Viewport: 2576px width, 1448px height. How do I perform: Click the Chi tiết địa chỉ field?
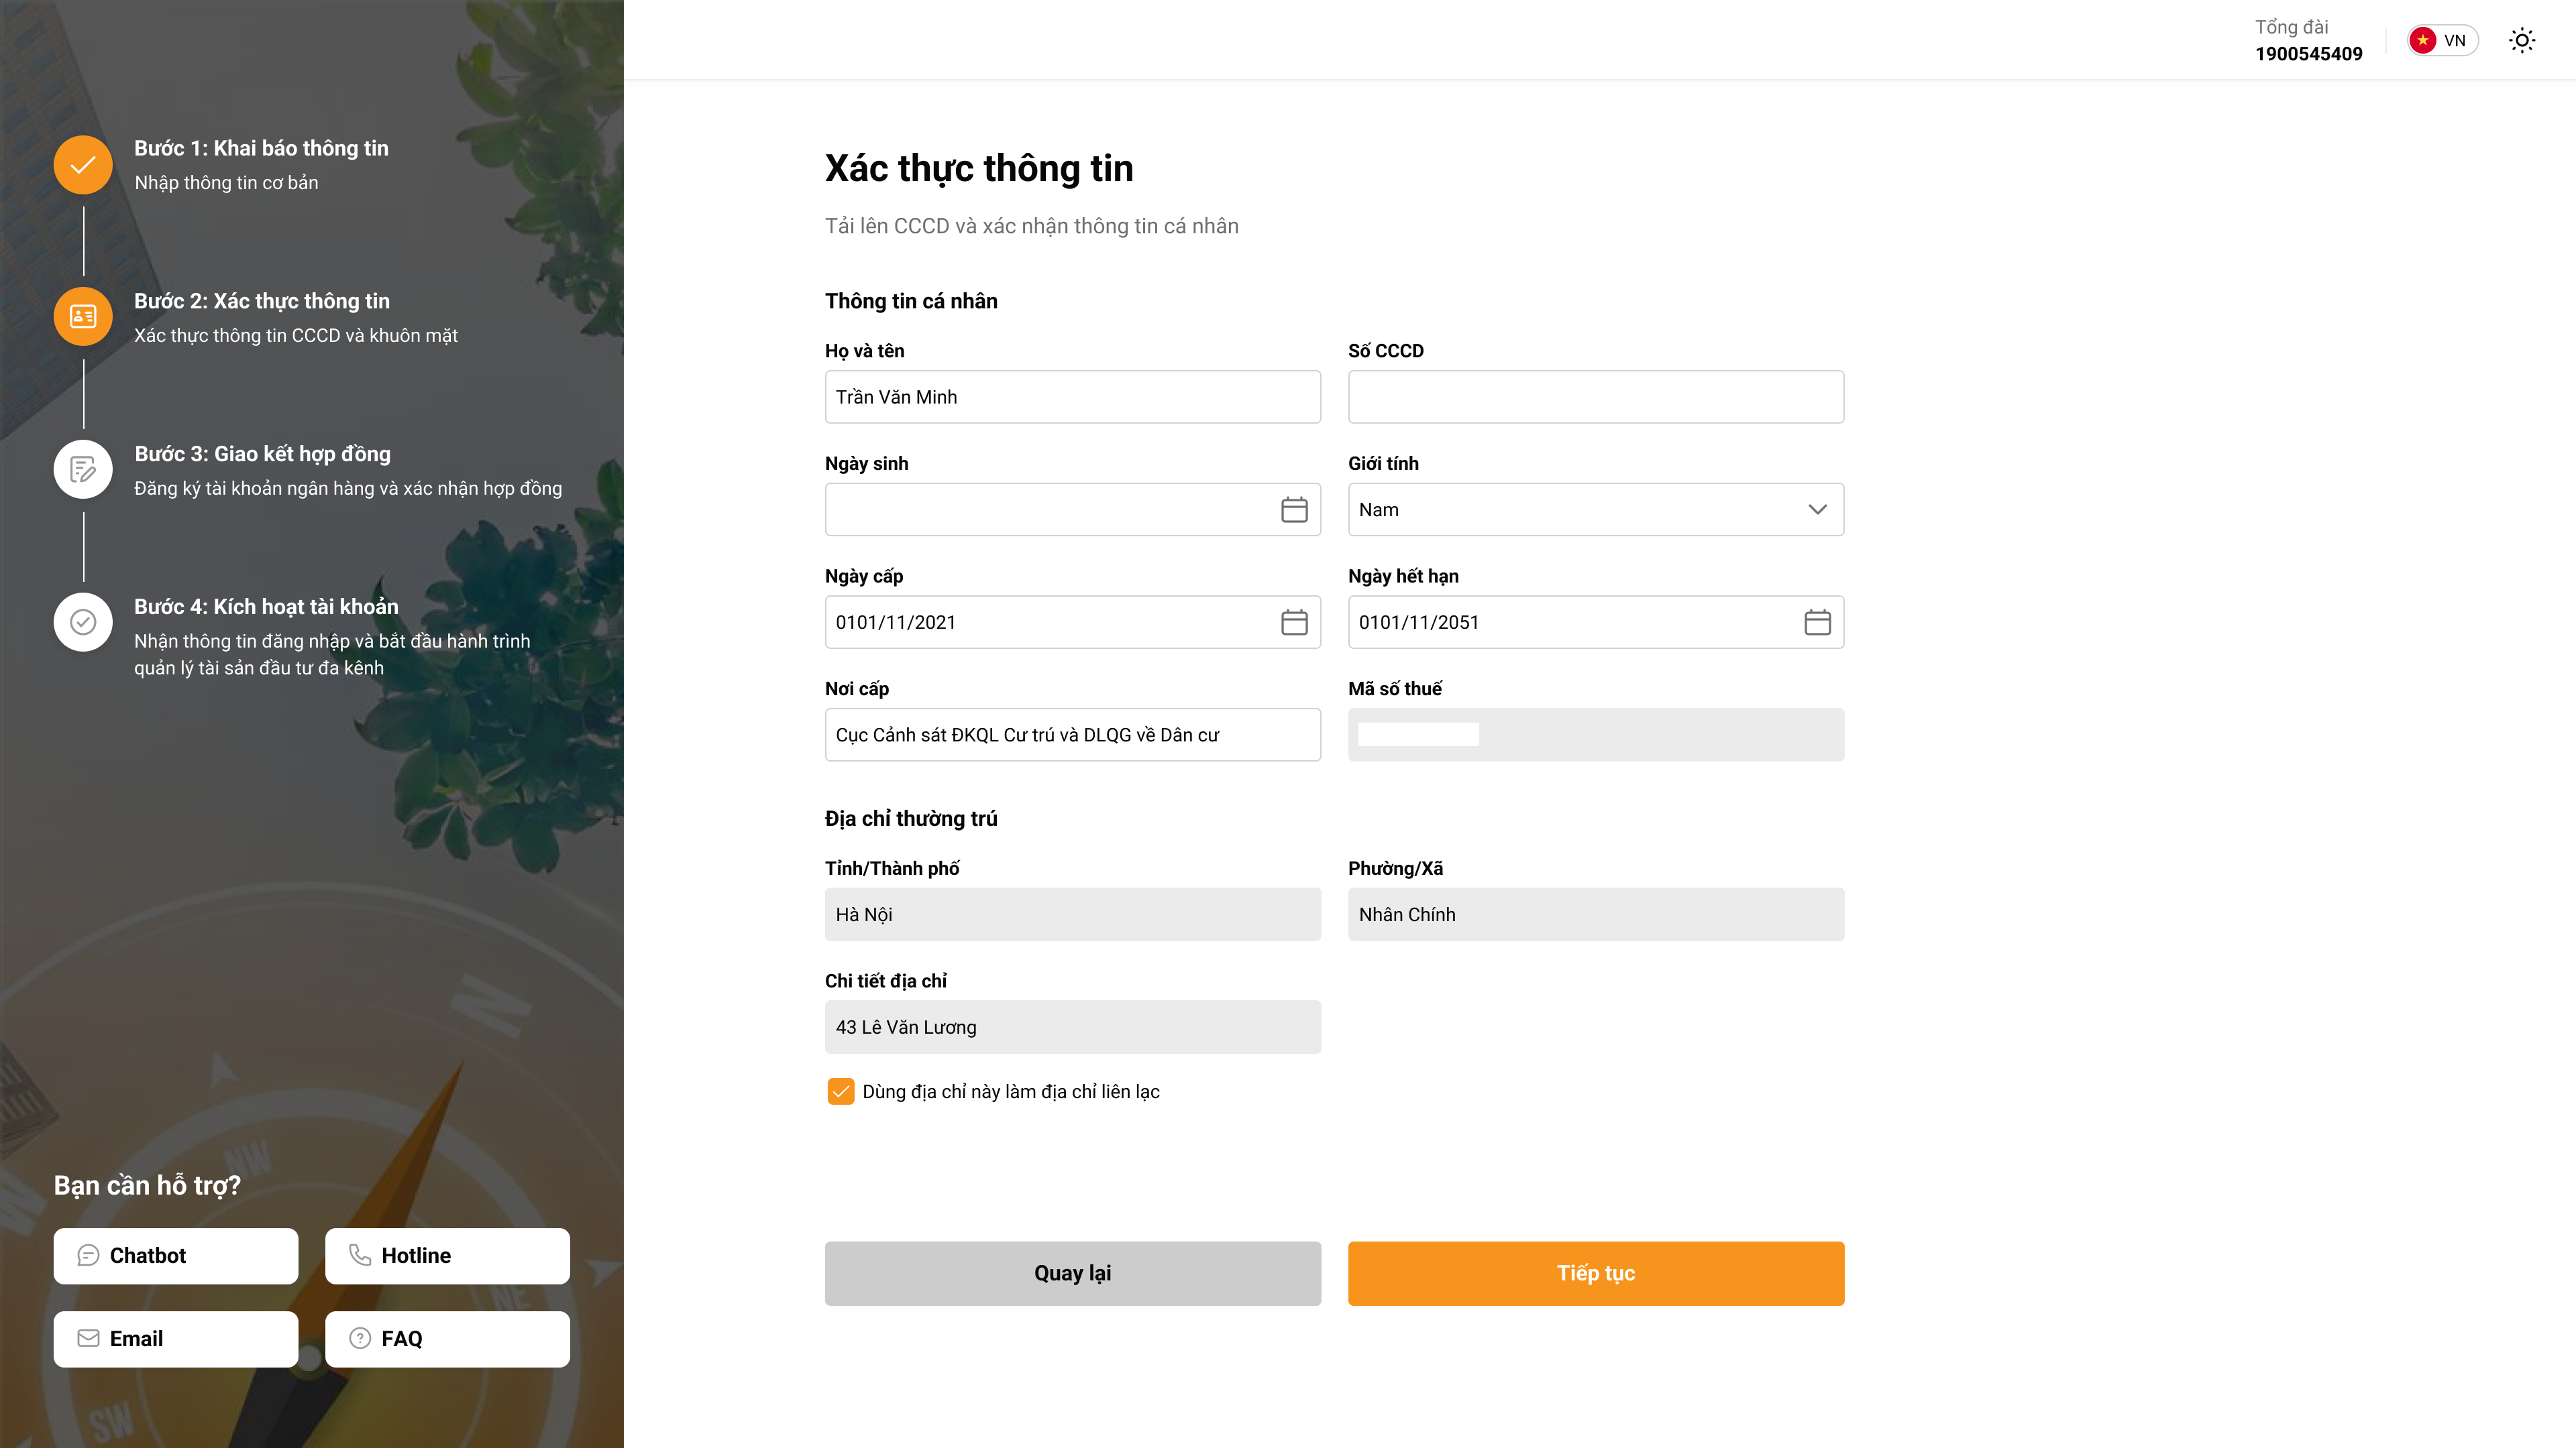pos(1073,1027)
